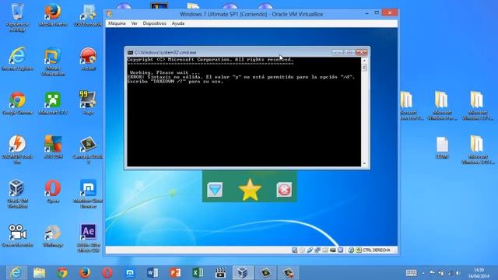Select the Internet Explorer desktop icon
Image resolution: width=498 pixels, height=280 pixels.
point(17,59)
